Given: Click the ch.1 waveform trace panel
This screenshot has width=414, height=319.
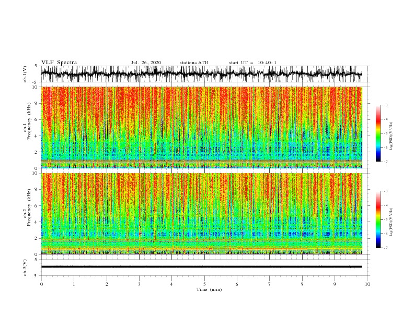Looking at the screenshot, I should [x=205, y=74].
